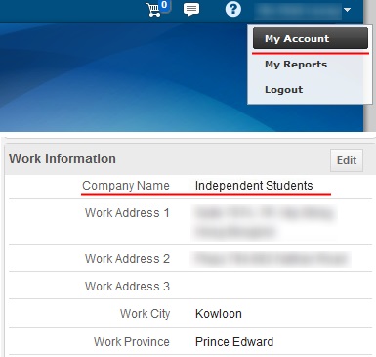Screen dimensions: 376x357
Task: Open the messages speech bubble icon
Action: tap(191, 10)
